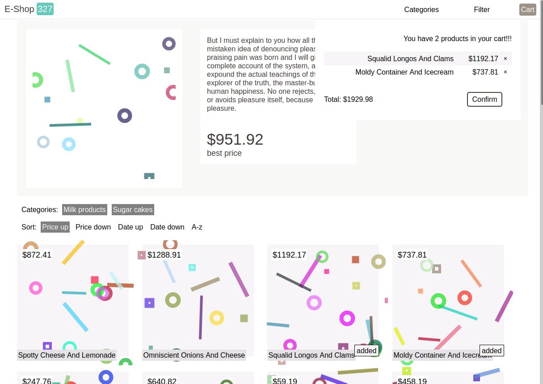Click the added badge on Squalid Longos
The height and width of the screenshot is (384, 543).
tap(366, 351)
